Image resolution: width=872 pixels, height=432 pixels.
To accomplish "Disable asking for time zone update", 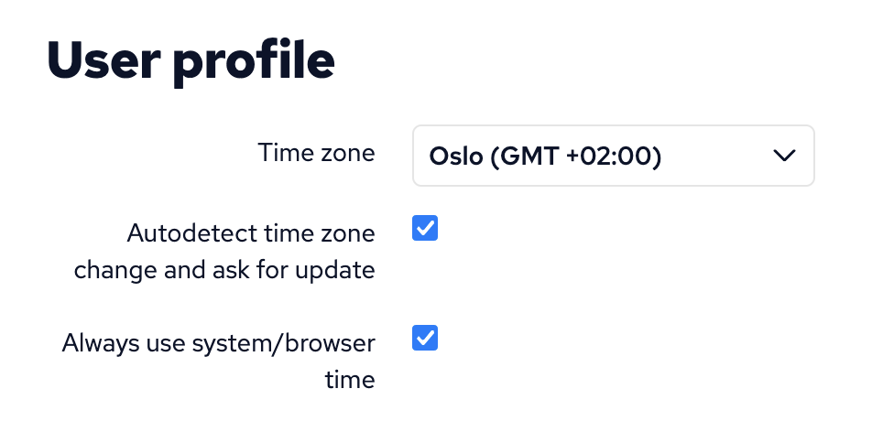I will (x=425, y=228).
